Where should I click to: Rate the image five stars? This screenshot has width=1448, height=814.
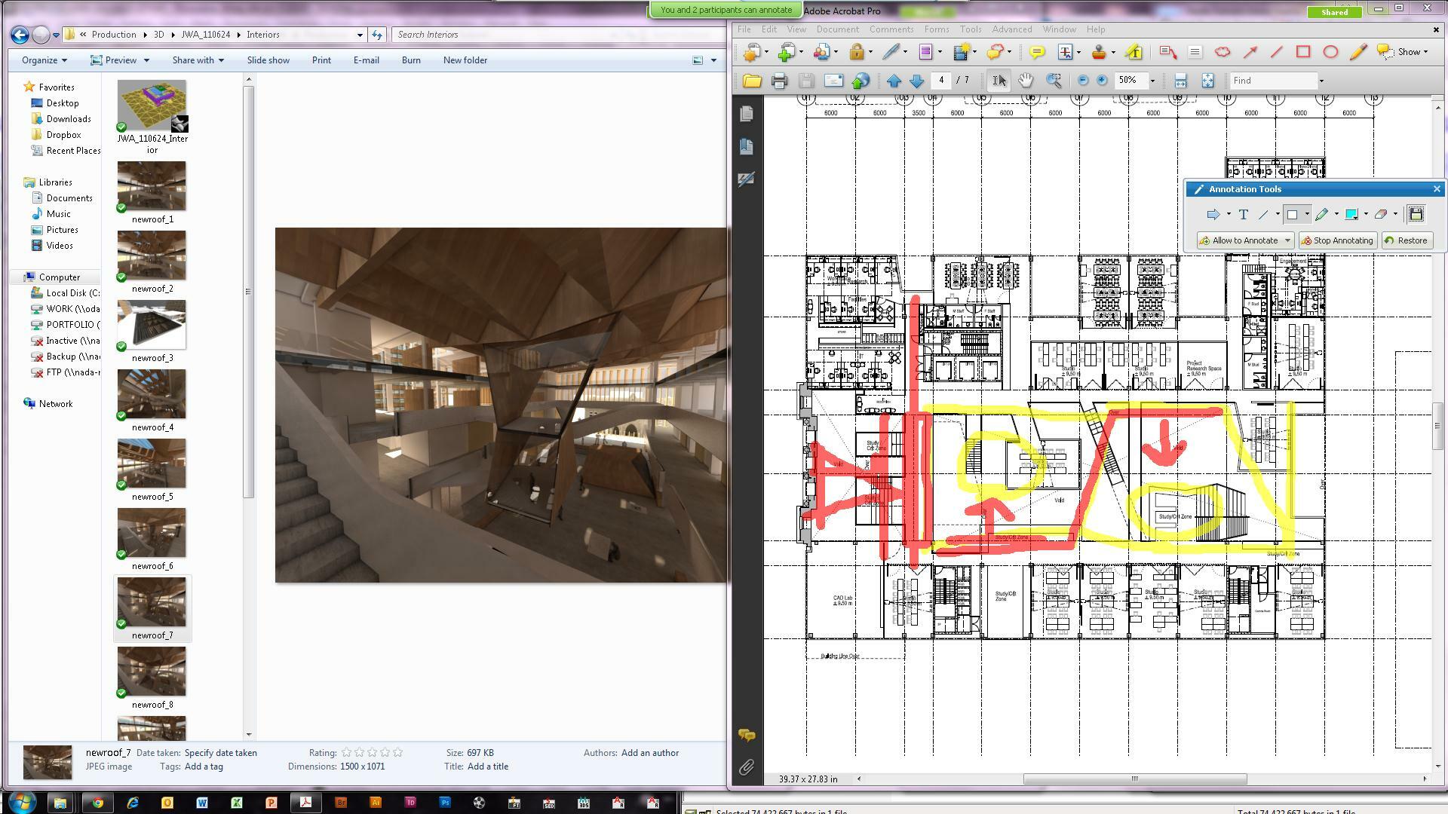click(397, 753)
